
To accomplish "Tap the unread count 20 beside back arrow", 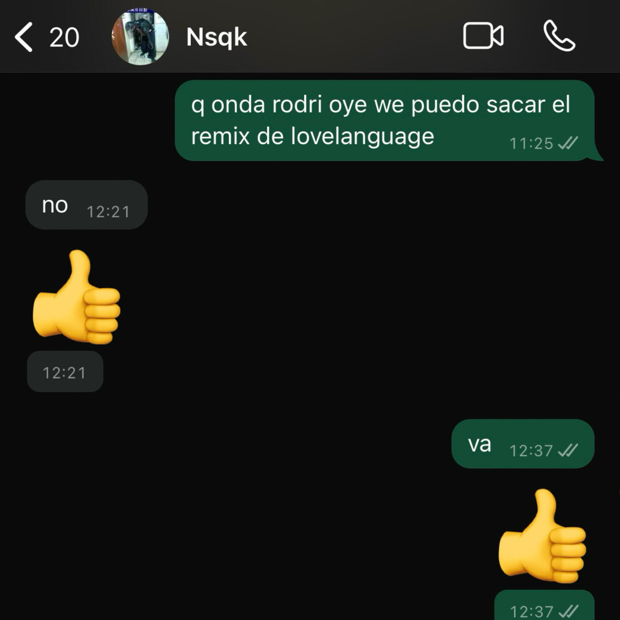I will tap(64, 38).
